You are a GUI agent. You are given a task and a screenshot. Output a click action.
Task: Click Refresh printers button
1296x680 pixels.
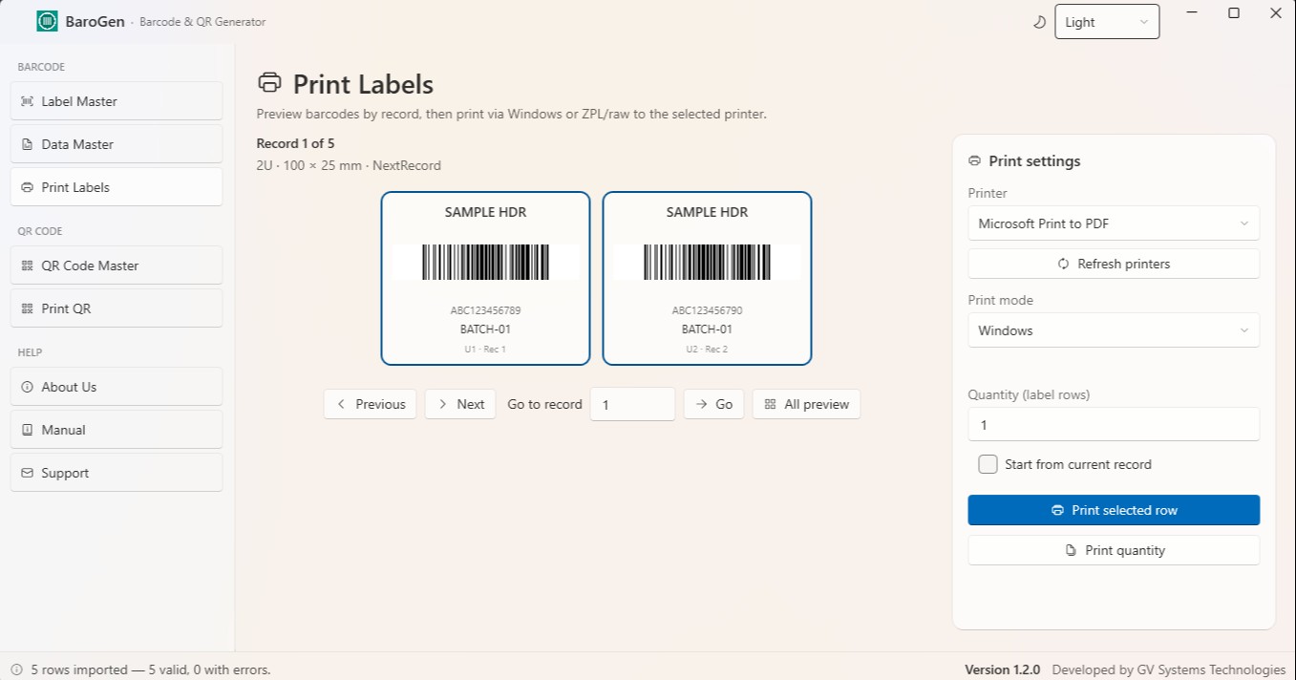1114,264
